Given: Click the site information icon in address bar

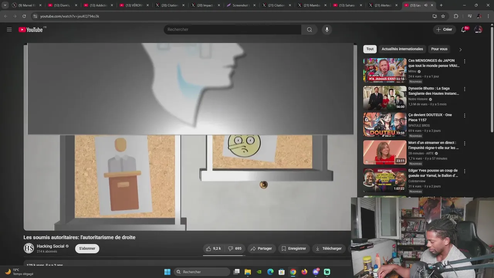Looking at the screenshot, I should pos(35,16).
